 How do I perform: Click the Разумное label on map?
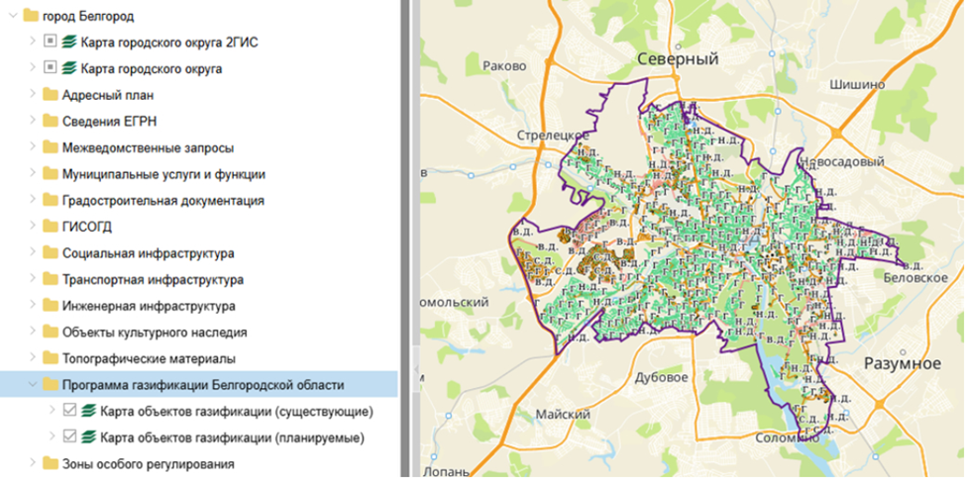click(x=903, y=363)
